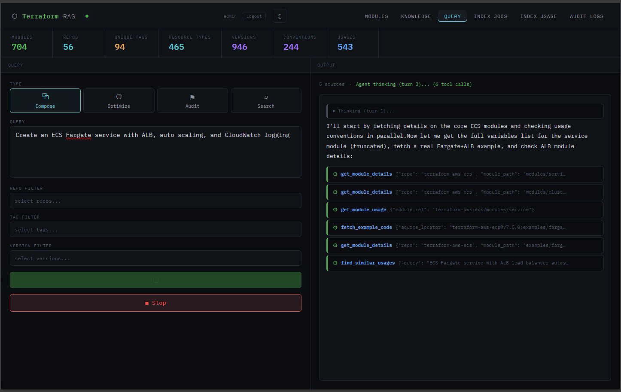Click the Audit flag icon

192,97
